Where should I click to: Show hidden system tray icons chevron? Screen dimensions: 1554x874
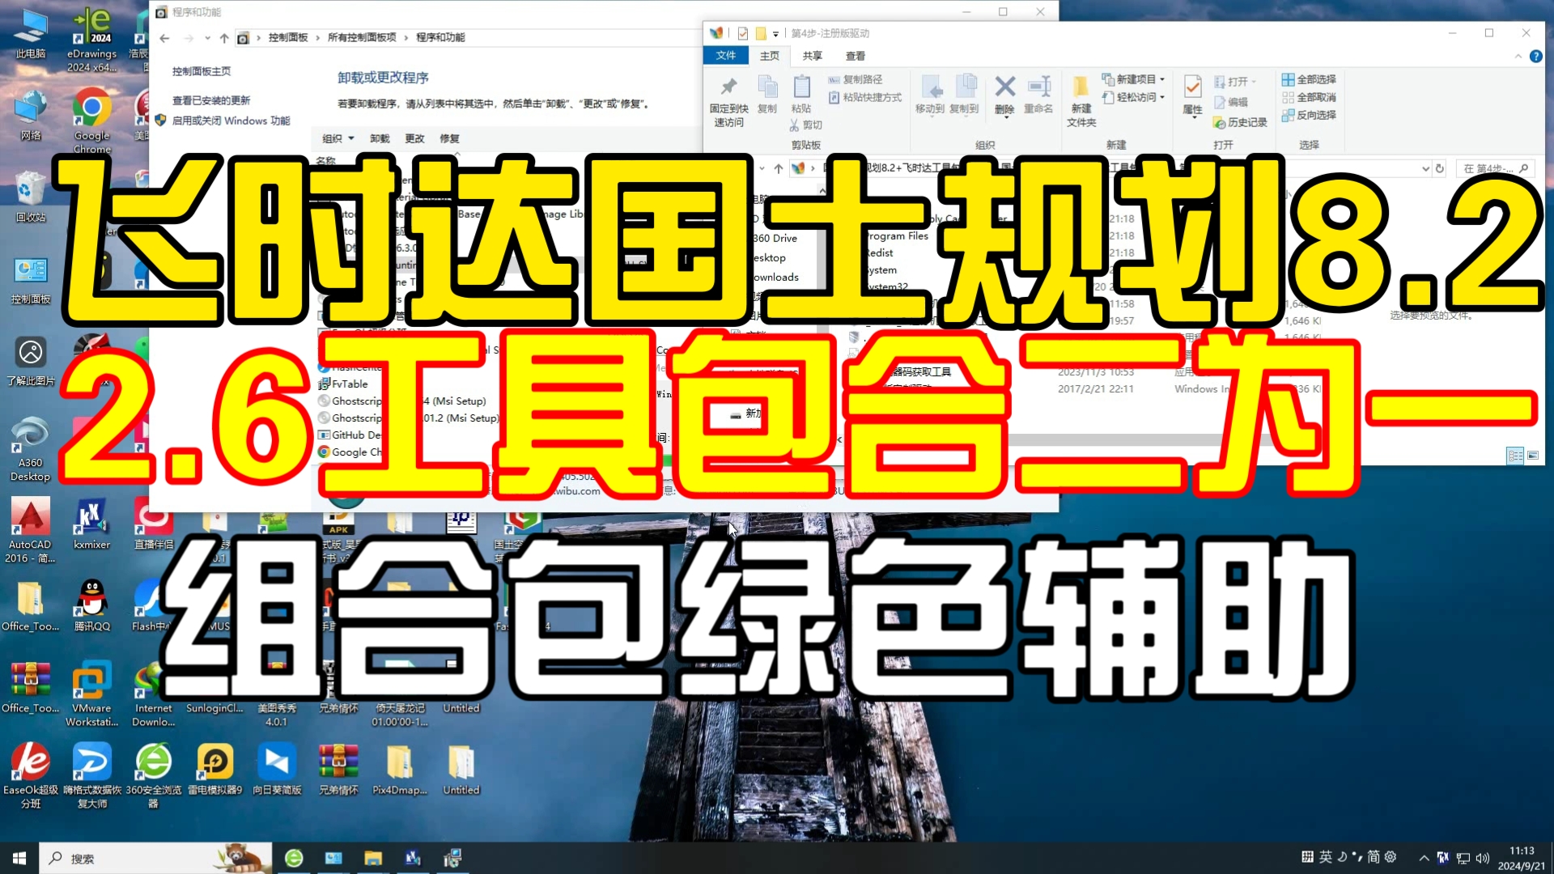point(1424,858)
